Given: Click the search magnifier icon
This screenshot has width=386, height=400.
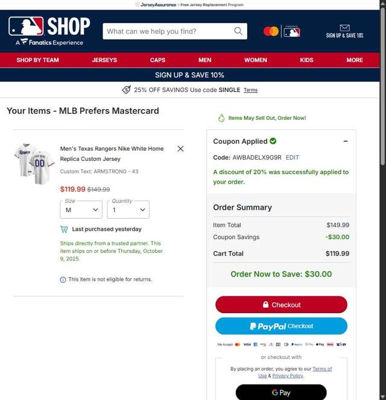Looking at the screenshot, I should 238,31.
